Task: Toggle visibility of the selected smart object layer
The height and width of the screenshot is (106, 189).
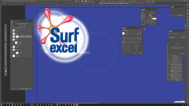Action: pos(11,37)
